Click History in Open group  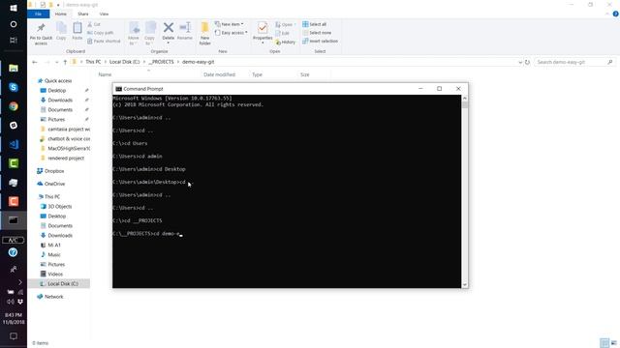(x=285, y=42)
